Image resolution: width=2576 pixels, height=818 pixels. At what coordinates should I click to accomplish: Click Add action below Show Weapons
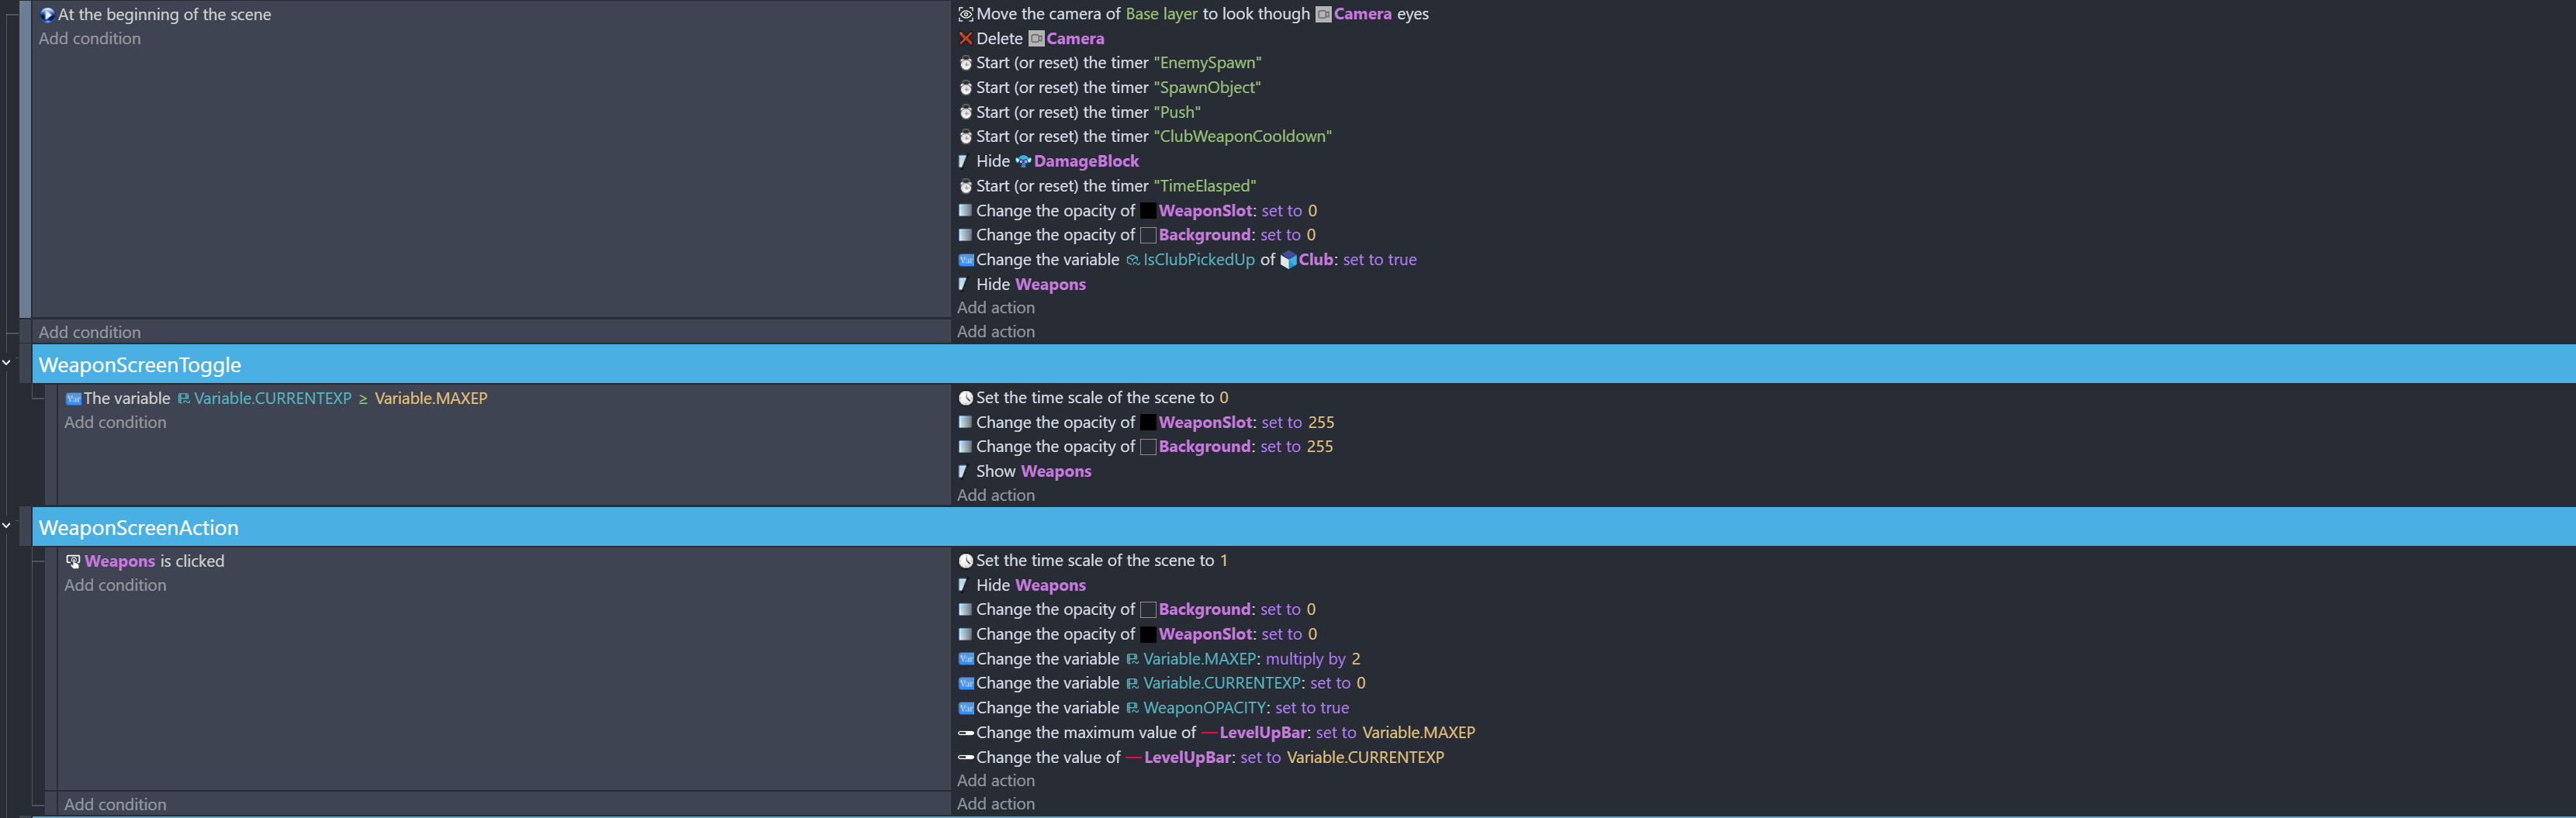pyautogui.click(x=995, y=496)
